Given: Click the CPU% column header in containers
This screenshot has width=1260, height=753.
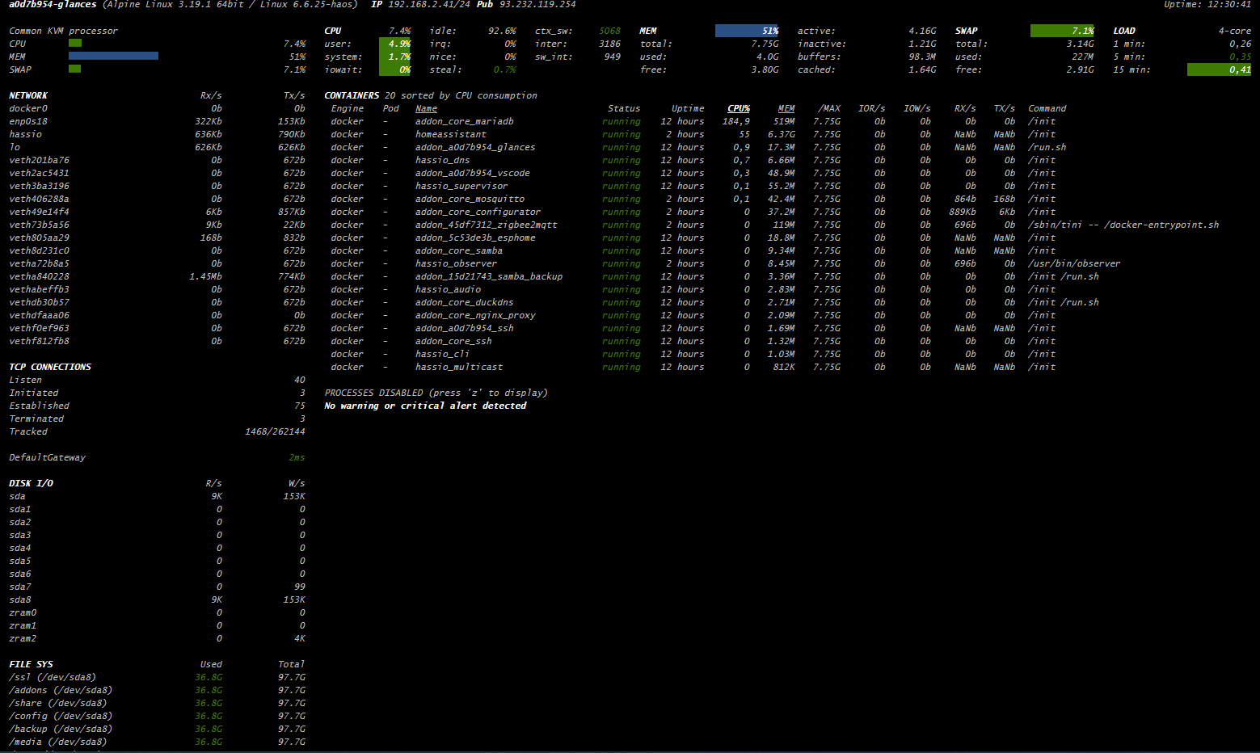Looking at the screenshot, I should point(739,108).
